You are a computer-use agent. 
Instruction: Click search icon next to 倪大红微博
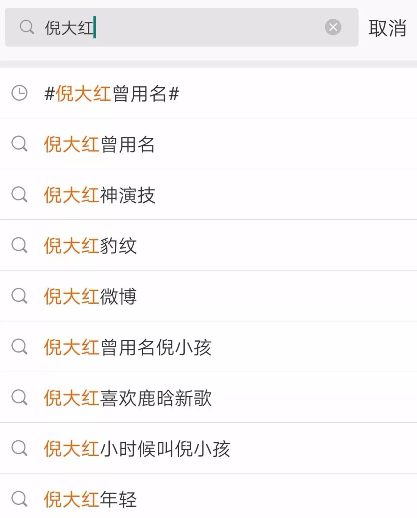coord(20,296)
